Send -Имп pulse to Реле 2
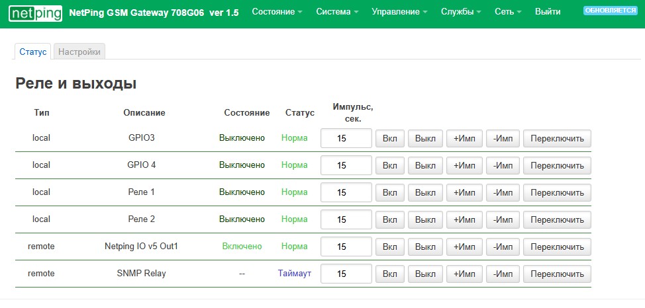Screen dimensions: 645x308 click(503, 219)
